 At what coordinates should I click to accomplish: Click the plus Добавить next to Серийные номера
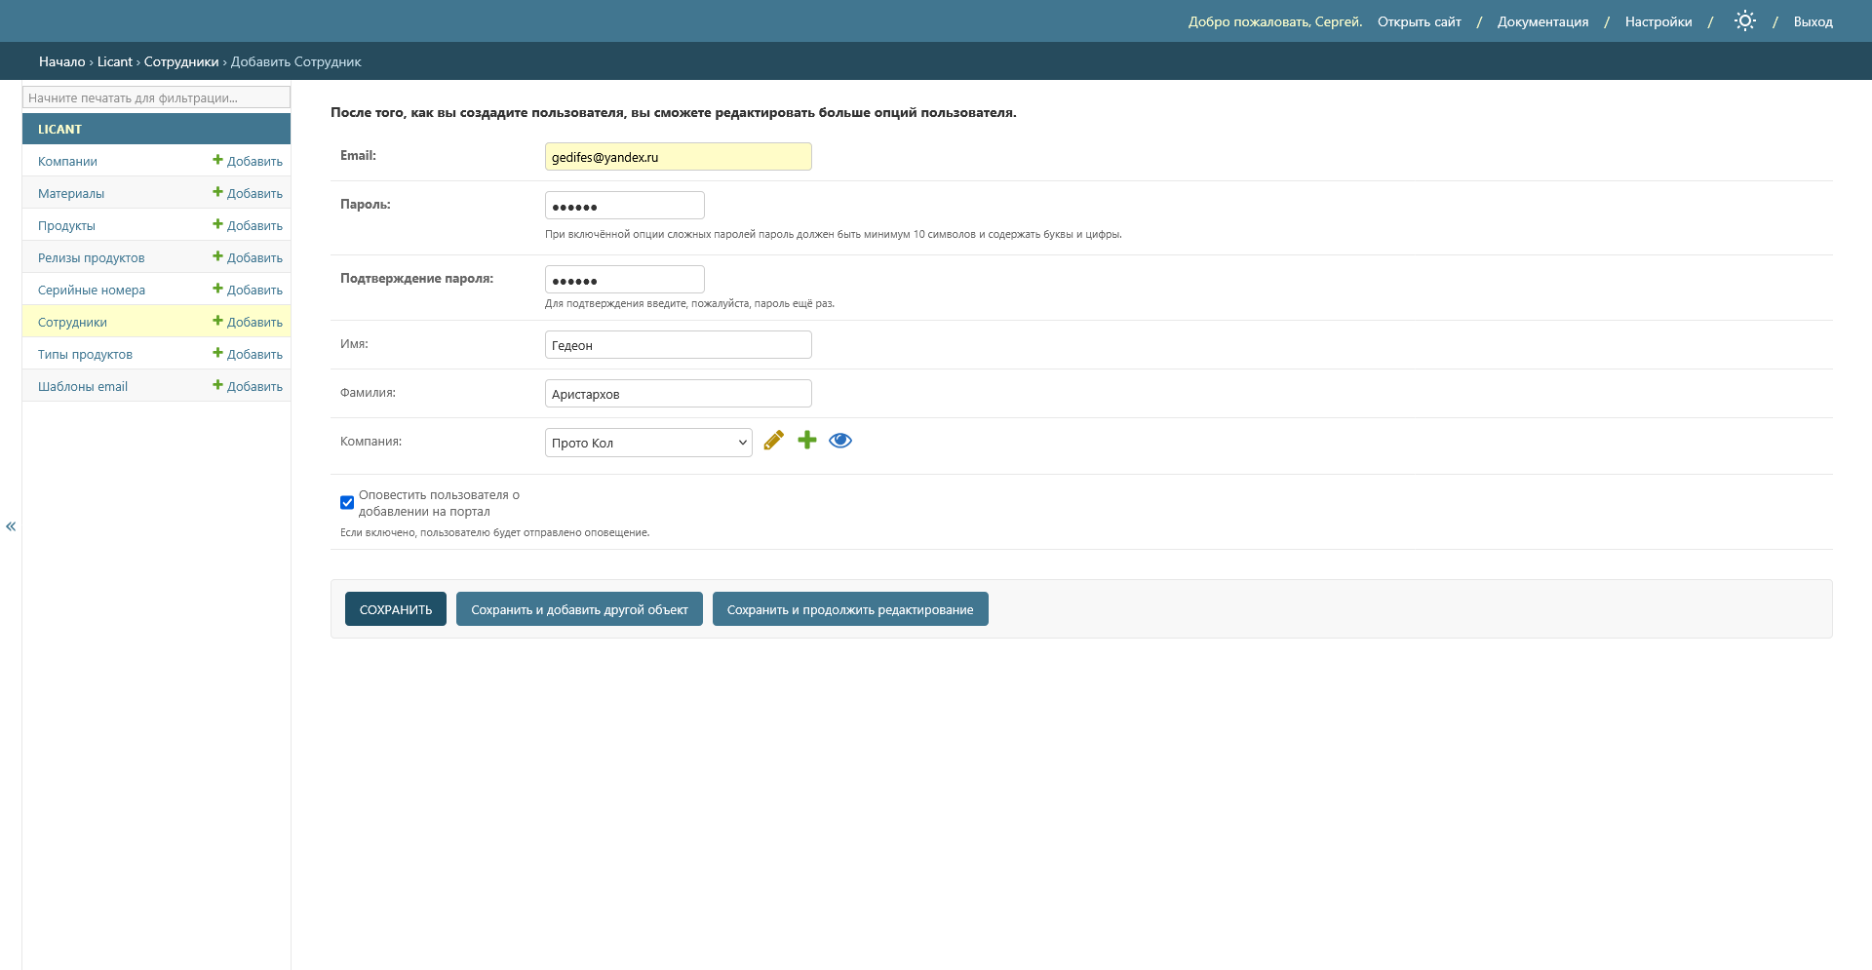click(248, 290)
